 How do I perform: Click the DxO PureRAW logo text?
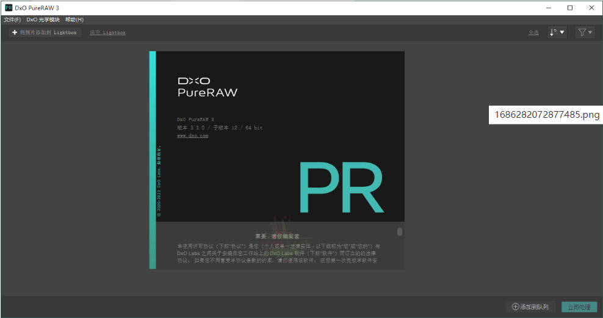coord(208,87)
